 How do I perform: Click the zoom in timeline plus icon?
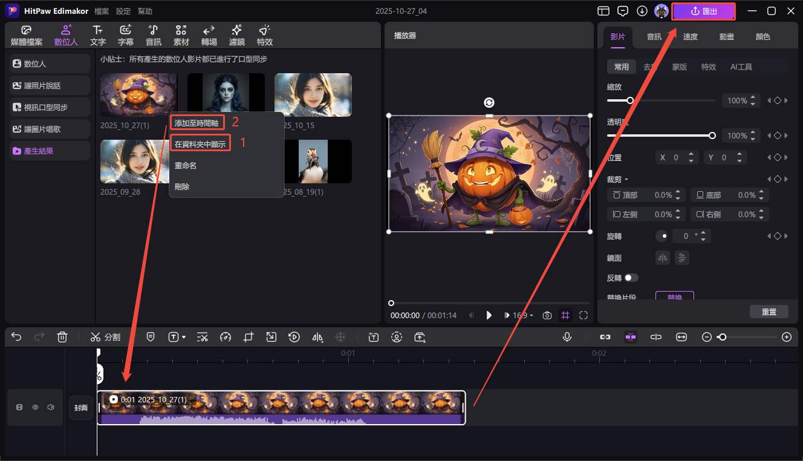click(x=786, y=337)
